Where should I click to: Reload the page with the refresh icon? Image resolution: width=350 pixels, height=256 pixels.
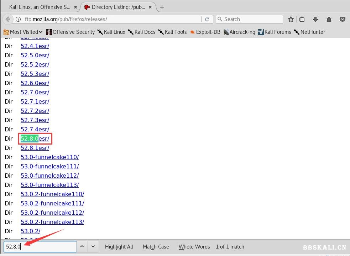coord(207,19)
